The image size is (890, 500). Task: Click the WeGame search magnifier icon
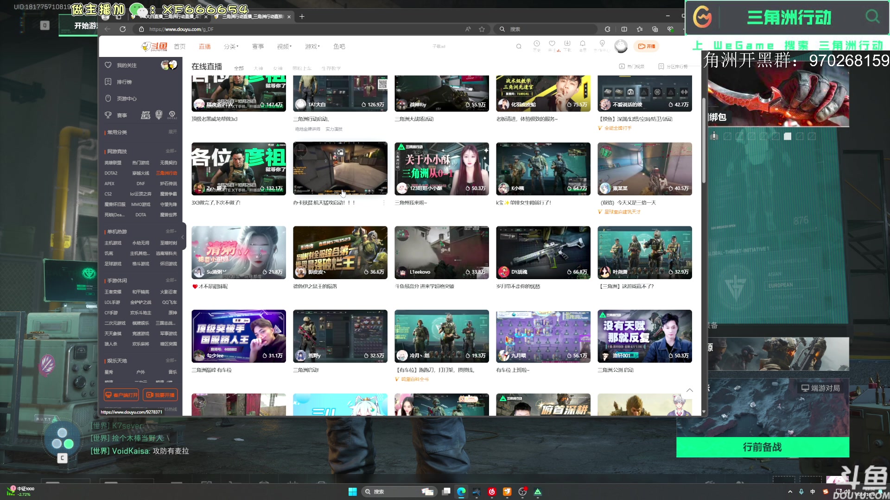coord(872,17)
